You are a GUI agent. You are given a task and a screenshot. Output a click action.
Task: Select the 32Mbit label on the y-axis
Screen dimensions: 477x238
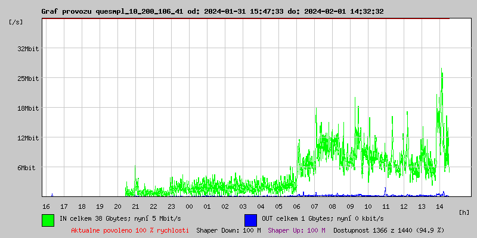click(x=28, y=49)
